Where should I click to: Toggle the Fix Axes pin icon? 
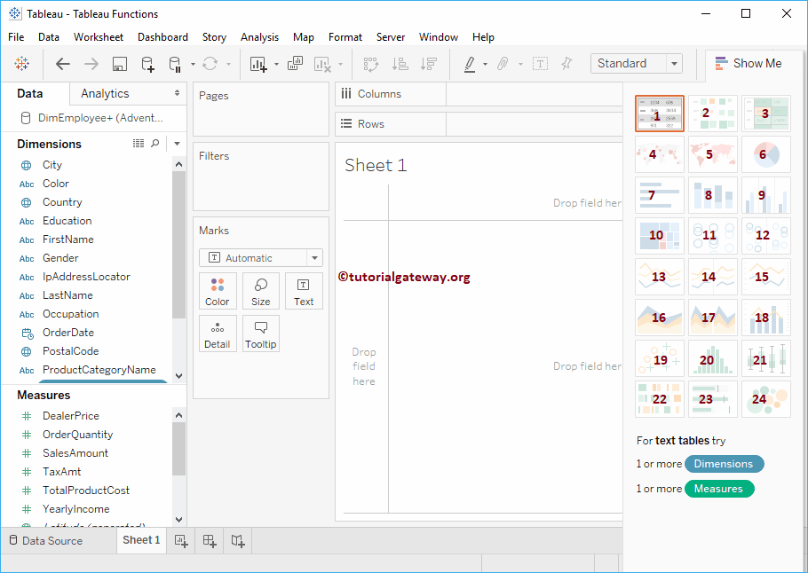tap(567, 64)
